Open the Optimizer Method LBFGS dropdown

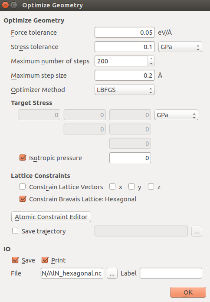pos(125,90)
